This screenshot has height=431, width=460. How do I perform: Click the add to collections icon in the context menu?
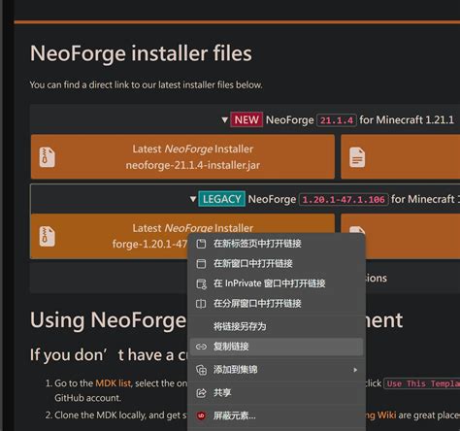click(201, 370)
